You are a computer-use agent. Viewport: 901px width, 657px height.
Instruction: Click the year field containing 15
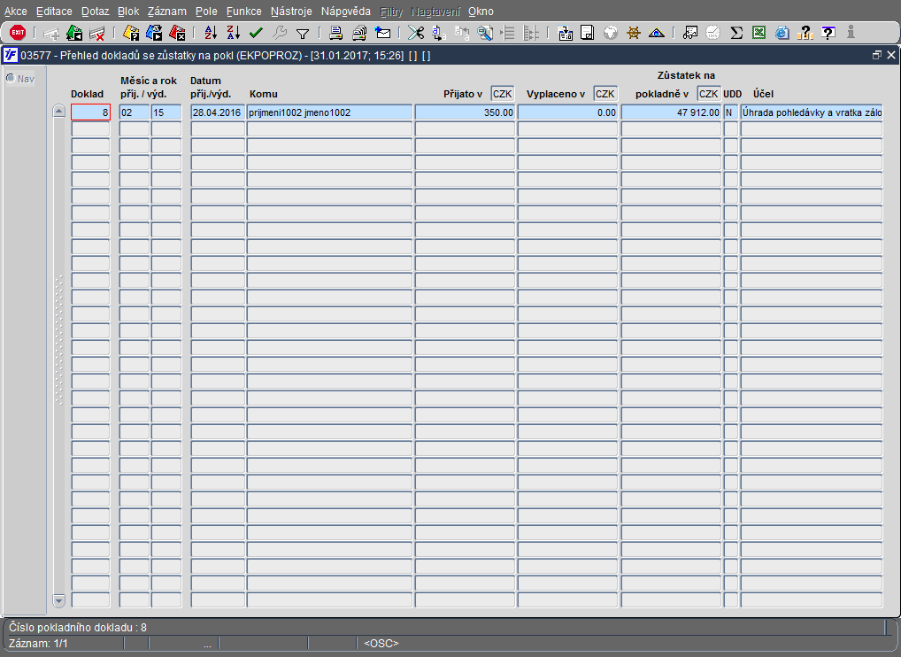166,112
